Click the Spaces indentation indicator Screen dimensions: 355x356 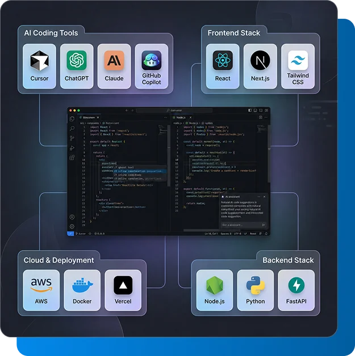[x=226, y=234]
